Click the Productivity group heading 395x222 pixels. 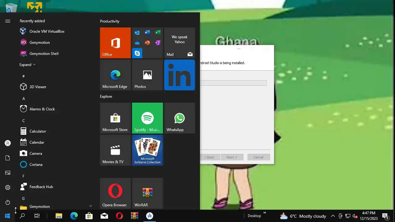[110, 21]
